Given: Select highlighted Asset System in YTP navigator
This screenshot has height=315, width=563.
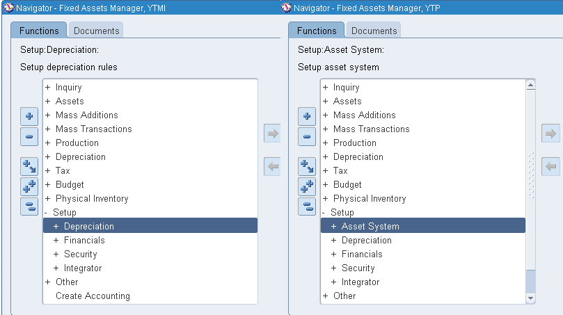Looking at the screenshot, I should [x=423, y=227].
